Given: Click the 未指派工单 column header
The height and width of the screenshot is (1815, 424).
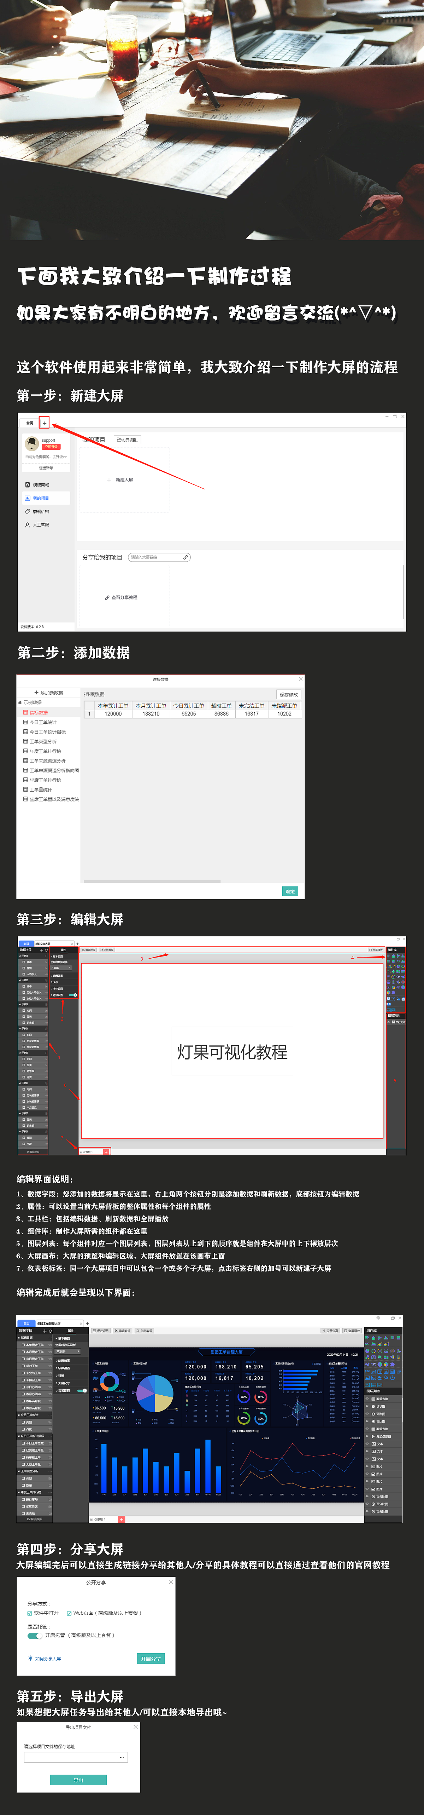Looking at the screenshot, I should click(284, 705).
